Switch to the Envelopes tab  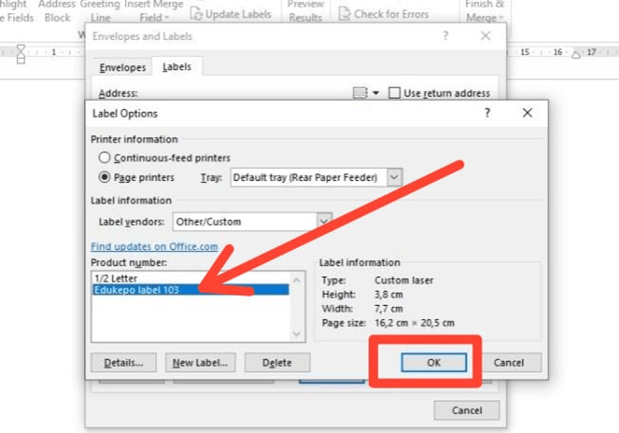coord(122,67)
